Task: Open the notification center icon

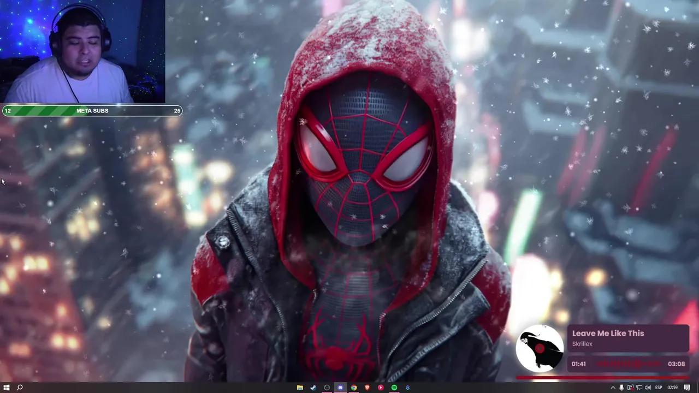Action: point(687,388)
